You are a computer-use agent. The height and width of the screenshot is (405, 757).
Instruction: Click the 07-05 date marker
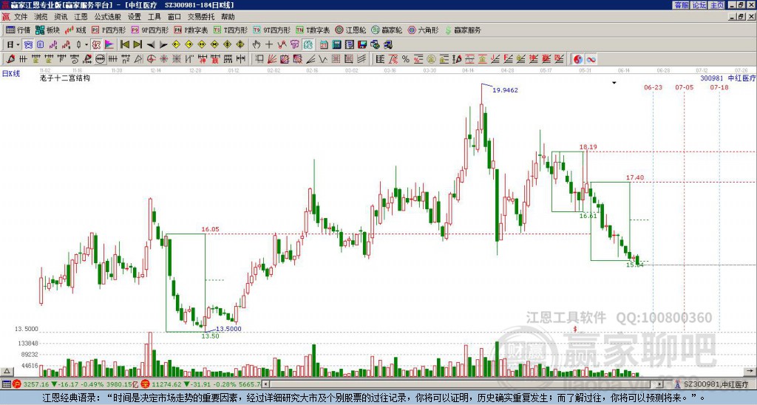click(x=684, y=87)
